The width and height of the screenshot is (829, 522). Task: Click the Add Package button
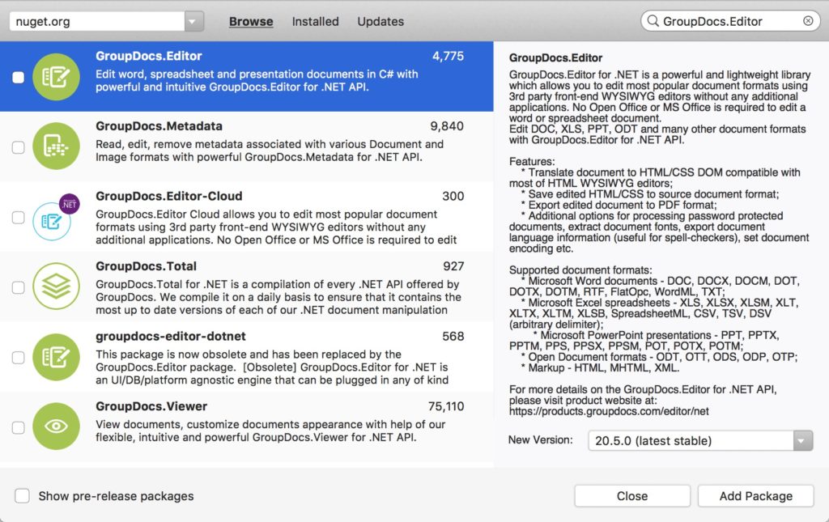click(x=755, y=495)
